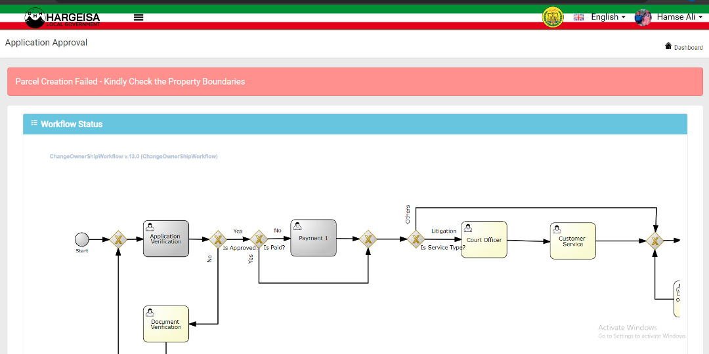Select the Start event circle
Viewport: 709px width, 354px height.
click(82, 239)
